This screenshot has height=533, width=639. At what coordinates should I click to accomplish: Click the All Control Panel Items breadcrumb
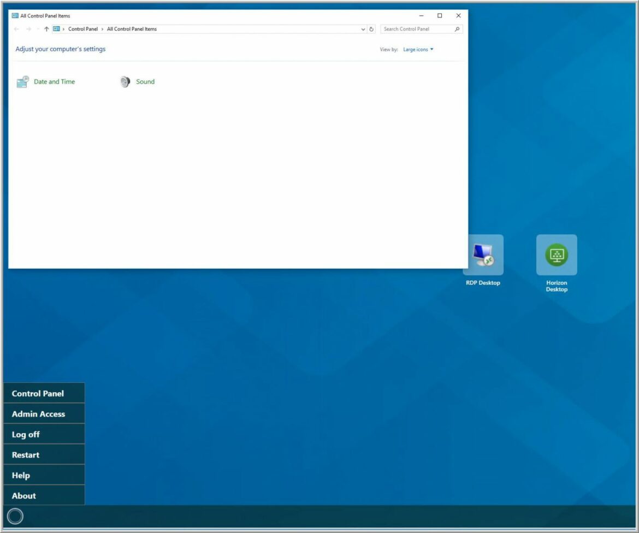[132, 29]
